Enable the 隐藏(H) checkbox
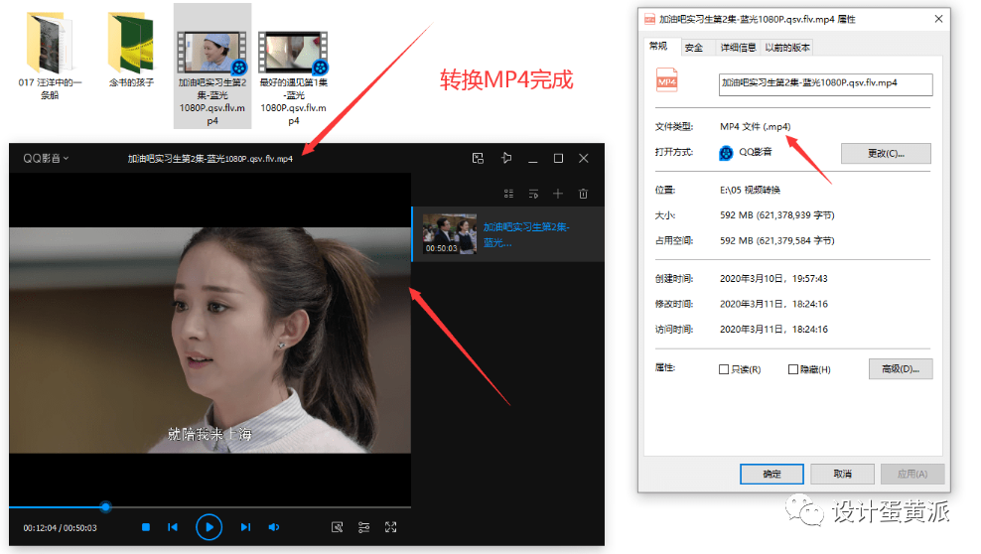Viewport: 981px width, 554px height. (793, 369)
